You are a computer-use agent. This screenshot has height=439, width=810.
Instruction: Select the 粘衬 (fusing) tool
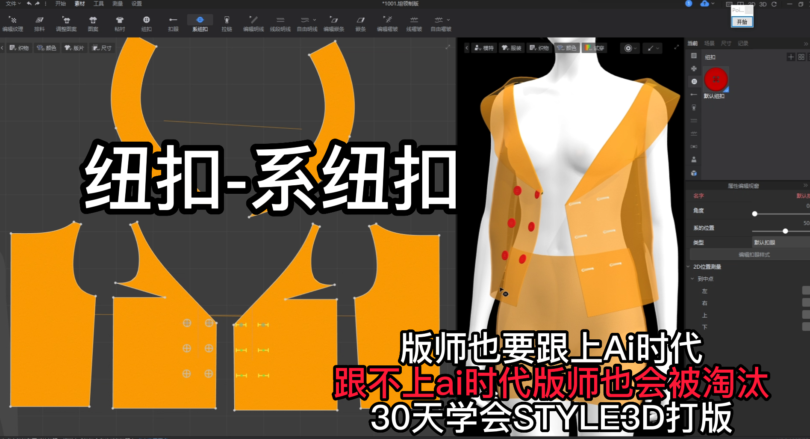(120, 24)
